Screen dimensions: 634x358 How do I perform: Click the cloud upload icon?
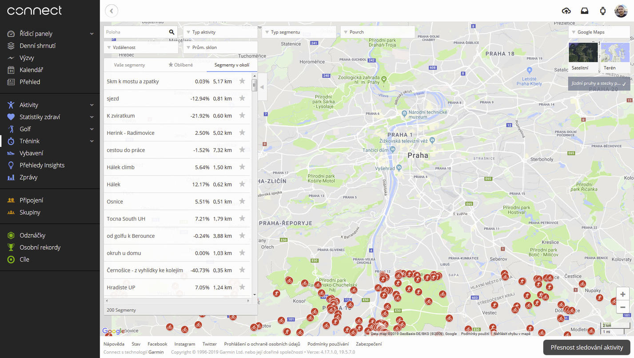tap(566, 11)
